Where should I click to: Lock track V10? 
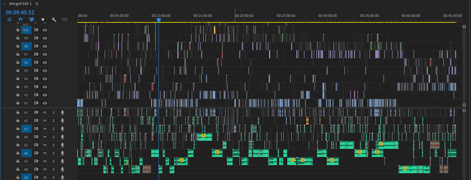18,30
